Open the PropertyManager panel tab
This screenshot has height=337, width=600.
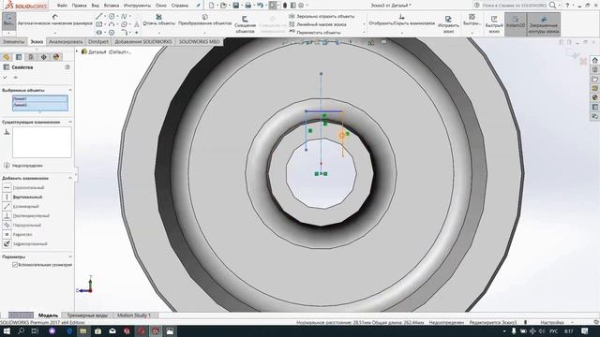point(19,57)
